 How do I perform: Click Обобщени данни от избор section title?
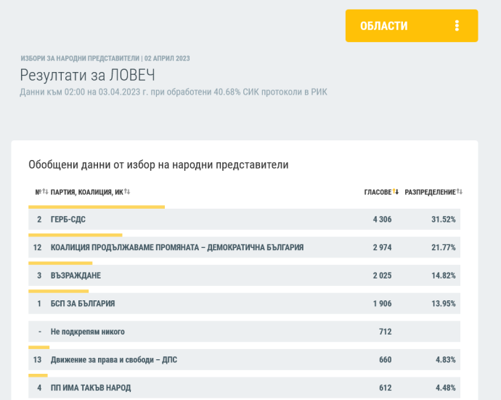click(158, 164)
